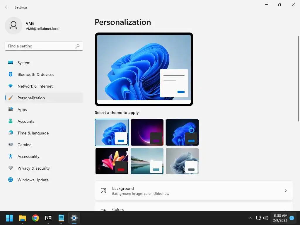Apply the Windows dark bloom theme

coord(182,132)
